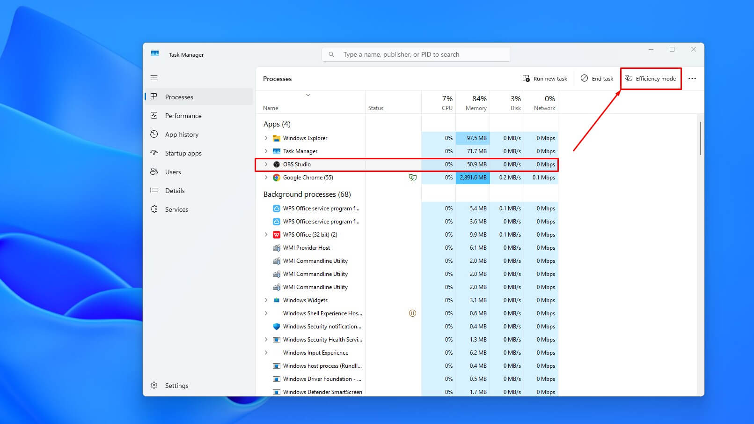Click the Performance sidebar icon

coord(154,115)
